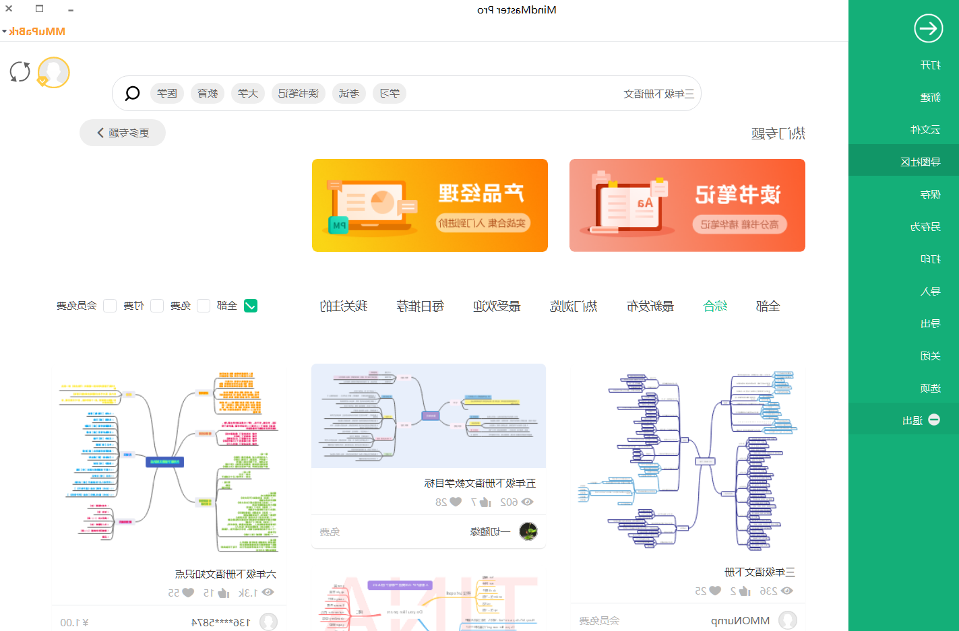Viewport: 959px width, 631px height.
Task: Check the 付费 filter checkbox
Action: click(157, 306)
